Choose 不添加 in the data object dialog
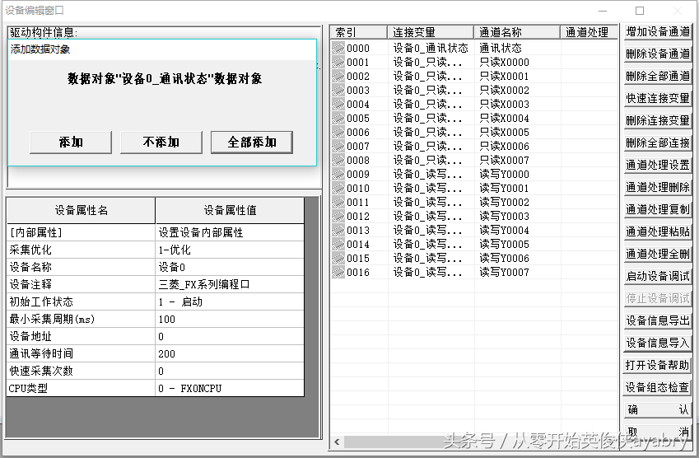This screenshot has width=699, height=458. (161, 142)
